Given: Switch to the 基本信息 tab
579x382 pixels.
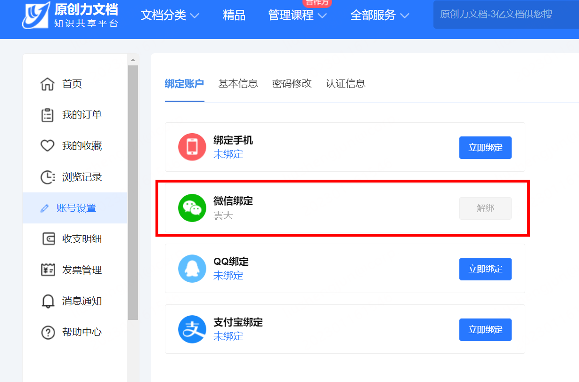Looking at the screenshot, I should point(238,83).
